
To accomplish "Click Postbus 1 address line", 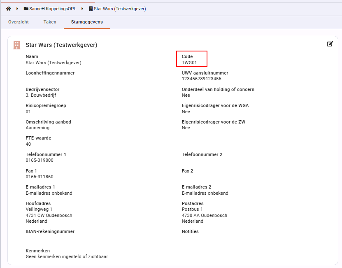I will click(192, 209).
